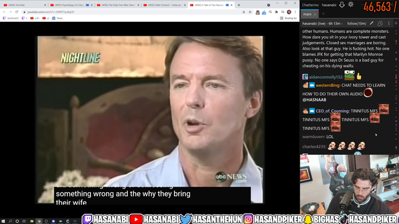Open the viewer list icon
This screenshot has height=224, width=399.
380,24
